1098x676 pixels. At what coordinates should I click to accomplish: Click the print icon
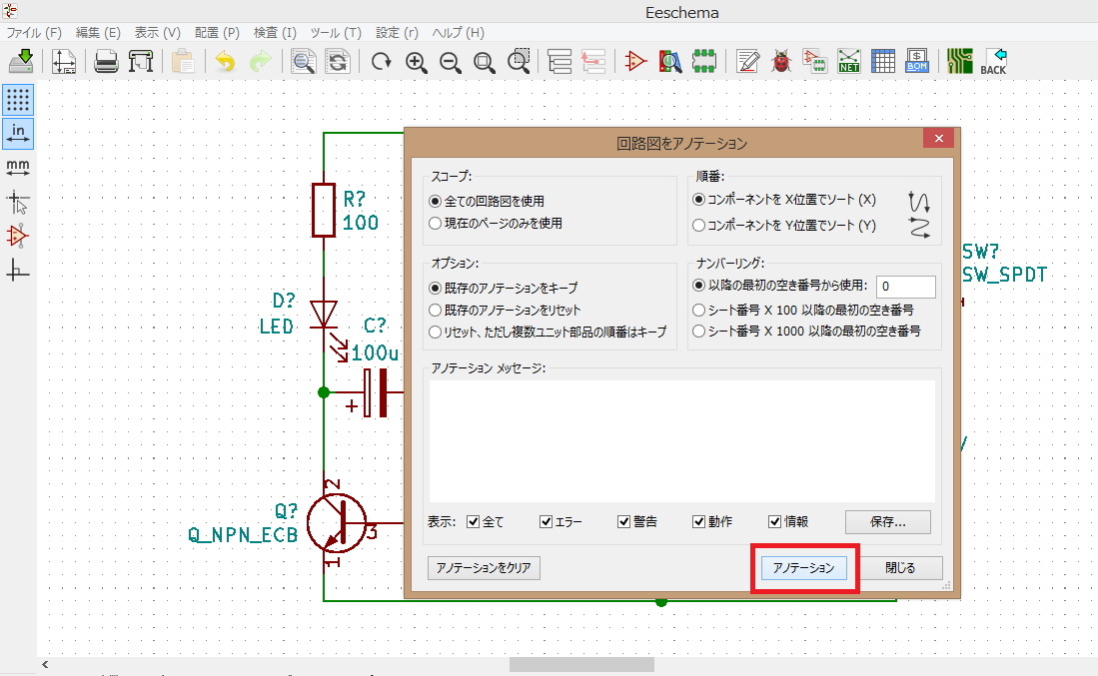point(107,62)
